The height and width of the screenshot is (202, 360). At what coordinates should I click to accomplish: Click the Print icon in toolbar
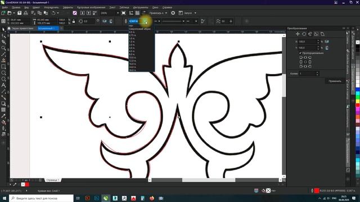pos(26,13)
